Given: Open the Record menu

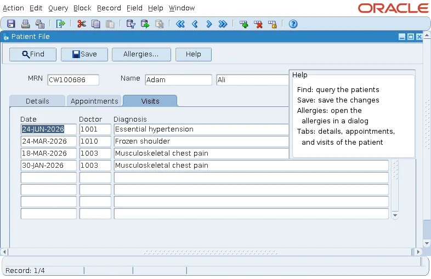Looking at the screenshot, I should (109, 8).
